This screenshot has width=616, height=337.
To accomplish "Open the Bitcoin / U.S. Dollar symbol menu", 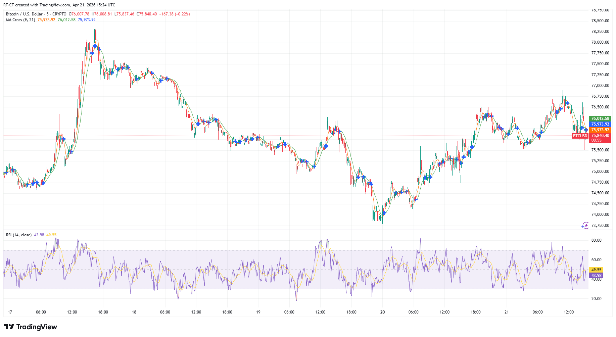I will pyautogui.click(x=23, y=14).
